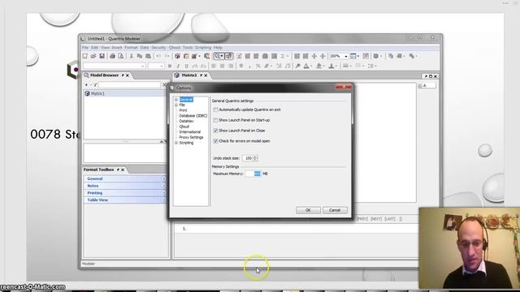Open the Tools menu
The height and width of the screenshot is (292, 520).
tap(188, 48)
